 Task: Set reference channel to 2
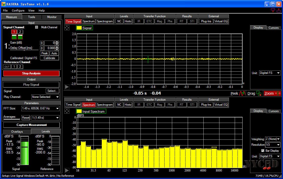pos(20,67)
